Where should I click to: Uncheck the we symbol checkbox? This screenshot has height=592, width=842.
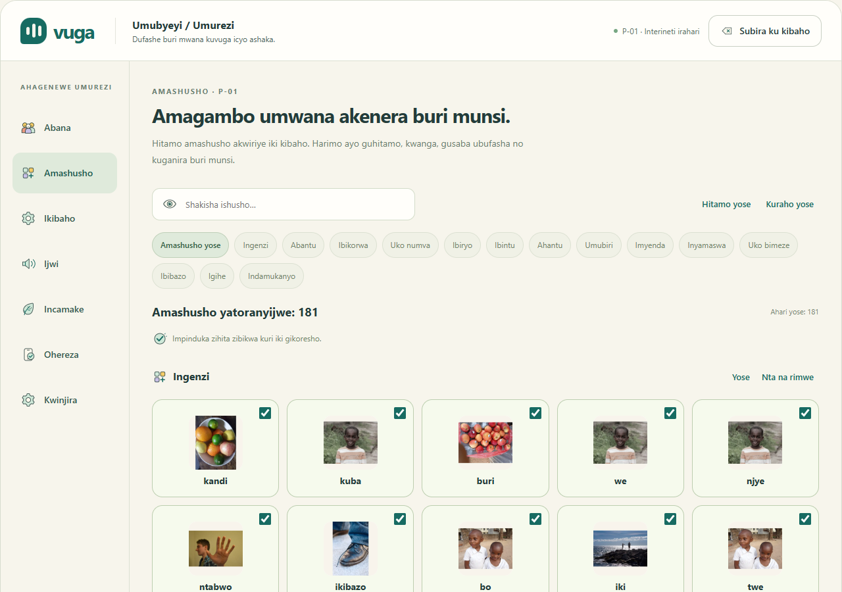(x=670, y=413)
